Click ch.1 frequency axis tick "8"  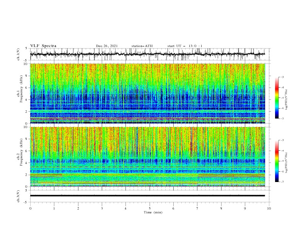tap(27, 76)
